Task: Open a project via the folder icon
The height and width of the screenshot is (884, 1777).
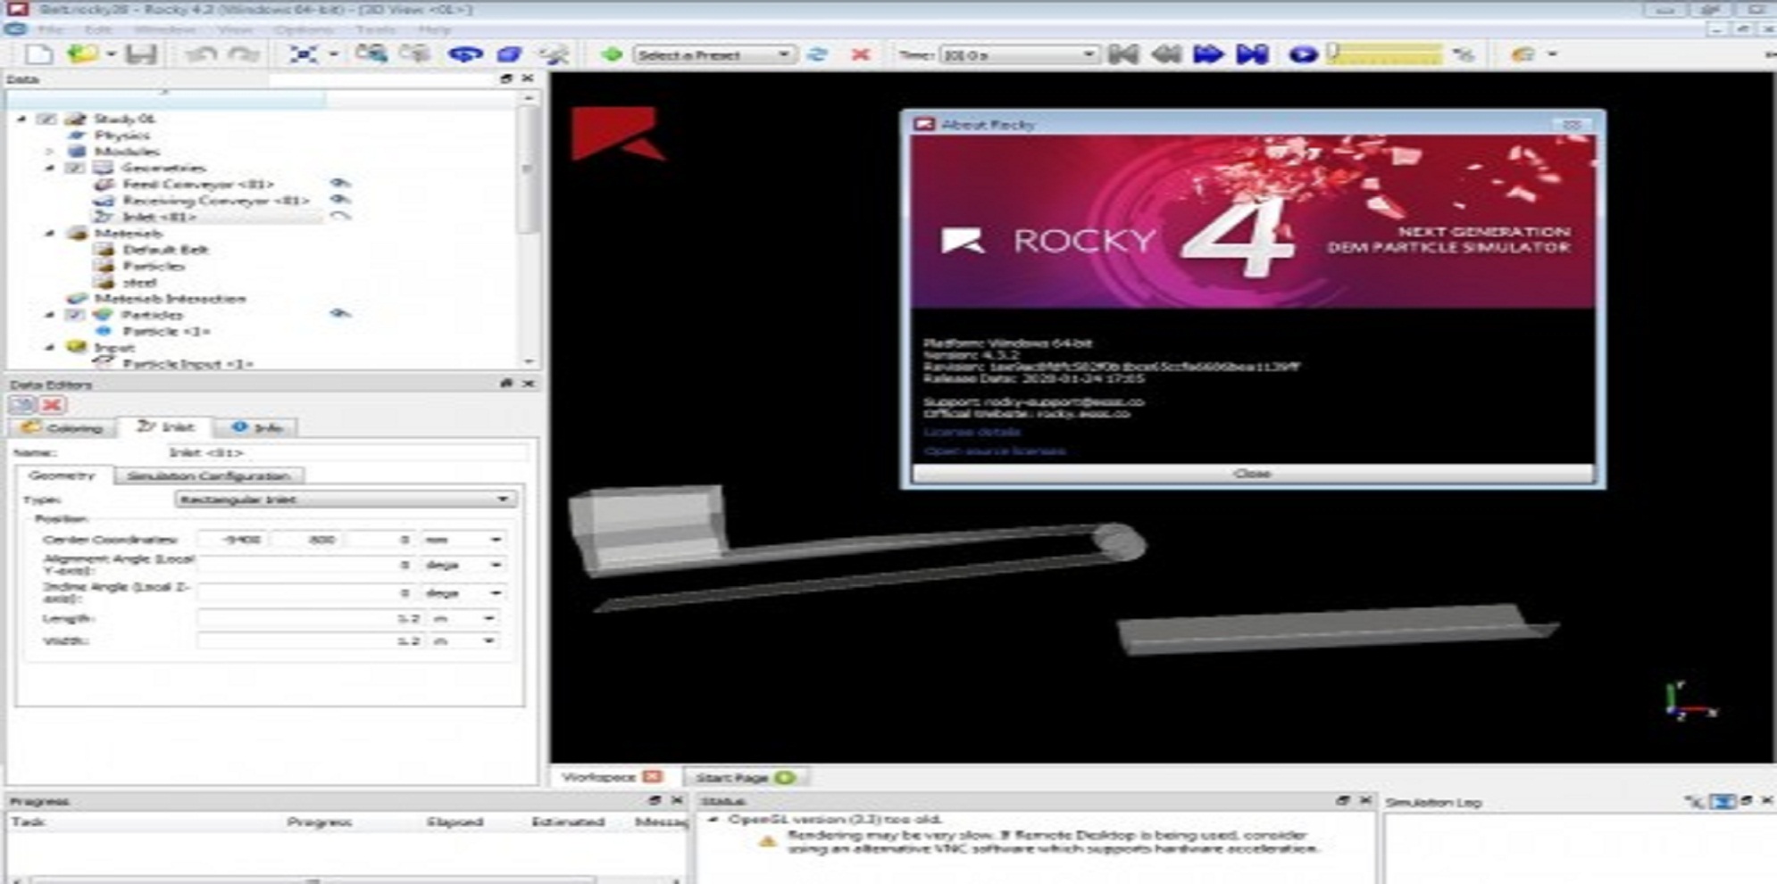Action: [82, 54]
